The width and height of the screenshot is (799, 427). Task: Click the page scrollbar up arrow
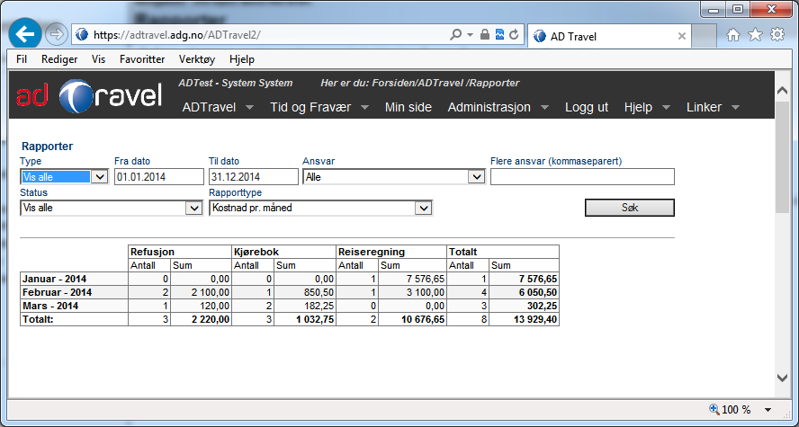pos(782,91)
